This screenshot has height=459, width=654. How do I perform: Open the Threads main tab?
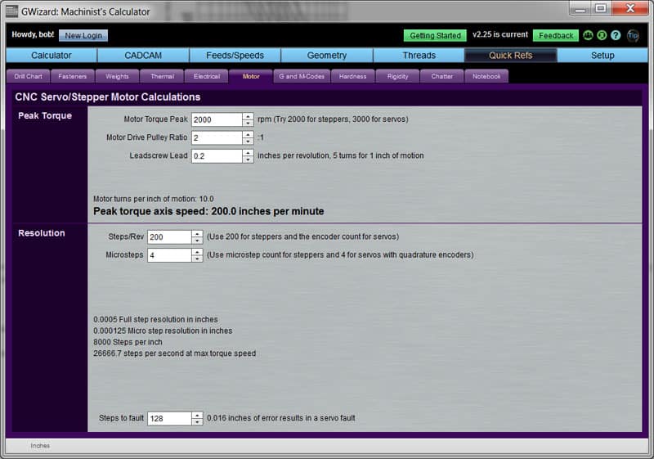click(419, 56)
